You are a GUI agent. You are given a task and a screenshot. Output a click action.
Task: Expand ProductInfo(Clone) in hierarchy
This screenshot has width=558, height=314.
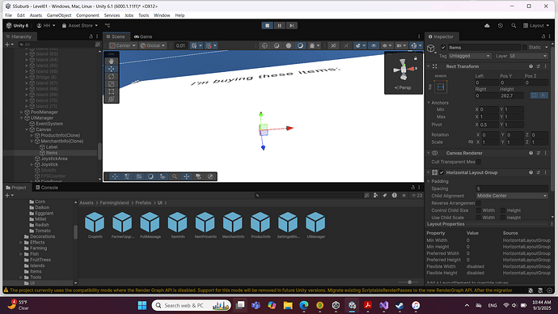pyautogui.click(x=32, y=135)
